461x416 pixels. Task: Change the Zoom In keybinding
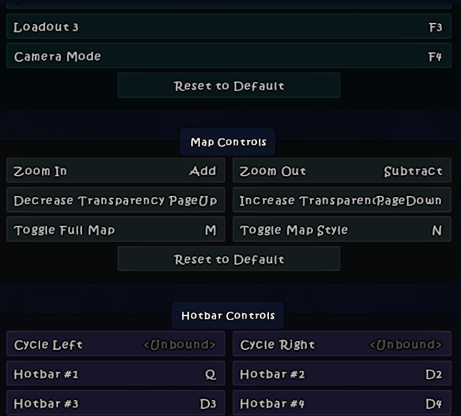pyautogui.click(x=115, y=171)
